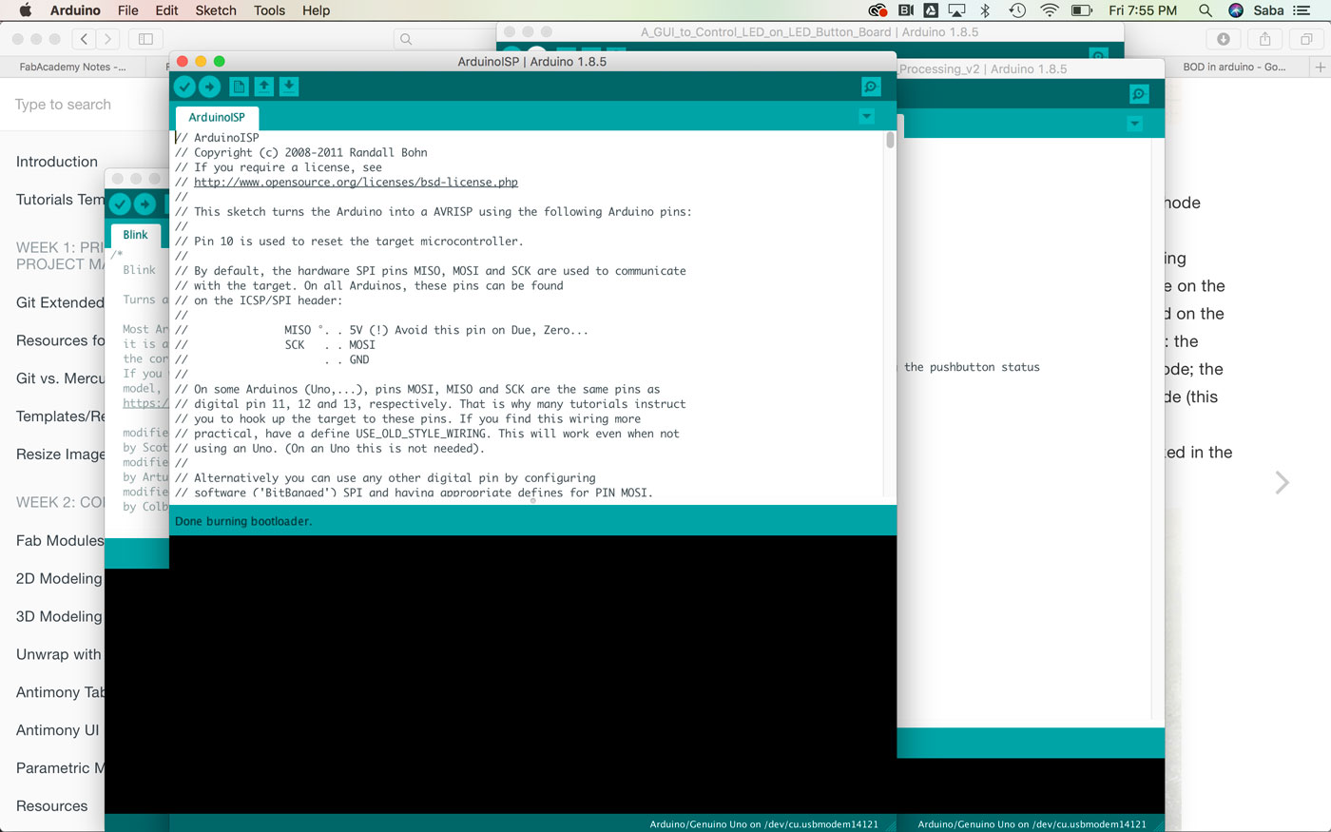Open Creative Cloud from the menu bar
The height and width of the screenshot is (832, 1331).
[x=878, y=10]
